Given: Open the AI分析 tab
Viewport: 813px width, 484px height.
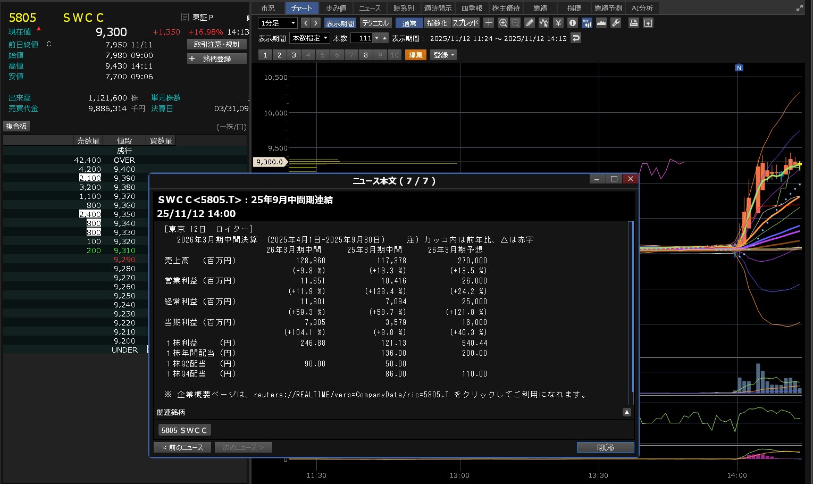Looking at the screenshot, I should point(642,8).
